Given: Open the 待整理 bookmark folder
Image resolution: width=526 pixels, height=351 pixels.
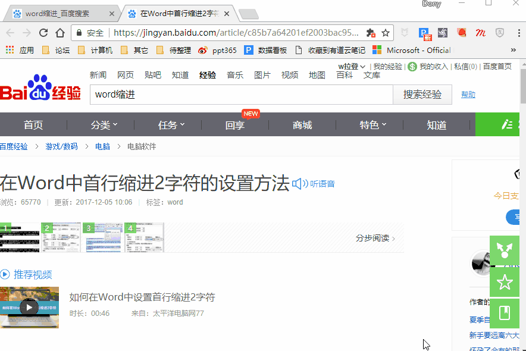Looking at the screenshot, I should (x=173, y=51).
